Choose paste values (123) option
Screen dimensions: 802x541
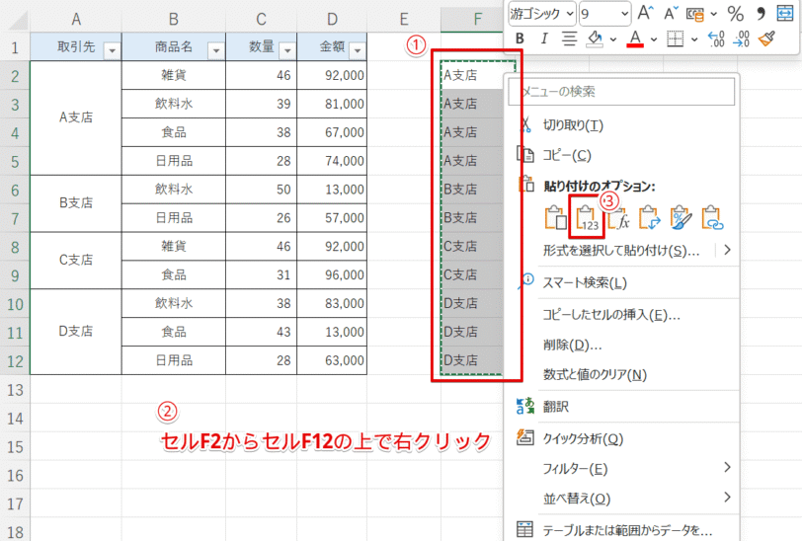(587, 218)
